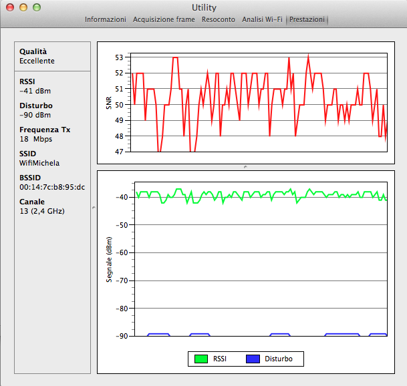Image resolution: width=407 pixels, height=386 pixels.
Task: Click the BSSID label
Action: pyautogui.click(x=30, y=178)
